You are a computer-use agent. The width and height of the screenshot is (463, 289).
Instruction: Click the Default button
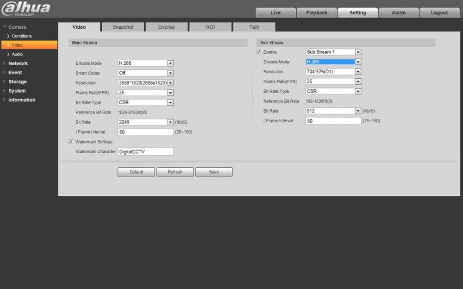pyautogui.click(x=136, y=172)
